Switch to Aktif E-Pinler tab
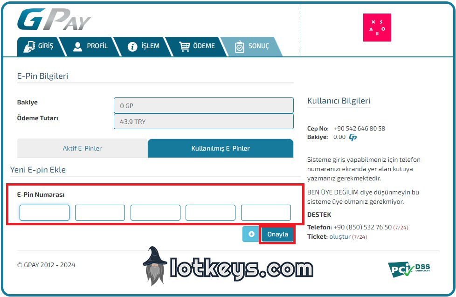Image resolution: width=456 pixels, height=297 pixels. click(83, 148)
